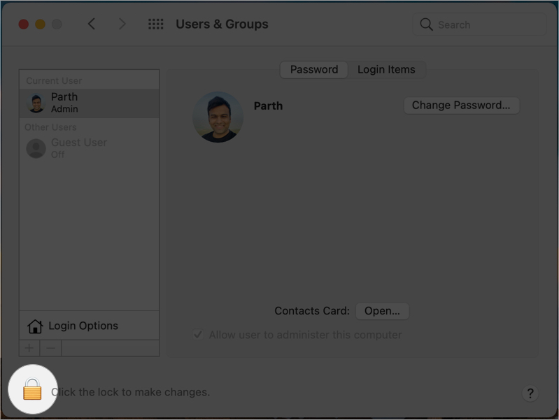Show all preferences grid icon
Image resolution: width=559 pixels, height=420 pixels.
[156, 24]
